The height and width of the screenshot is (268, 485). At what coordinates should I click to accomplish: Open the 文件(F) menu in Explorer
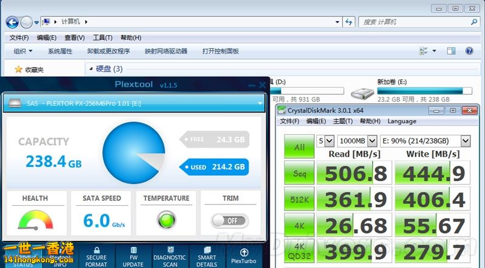pos(19,38)
